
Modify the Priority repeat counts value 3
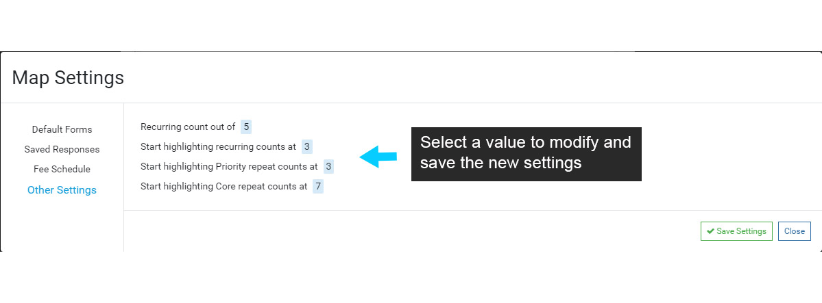coord(329,166)
